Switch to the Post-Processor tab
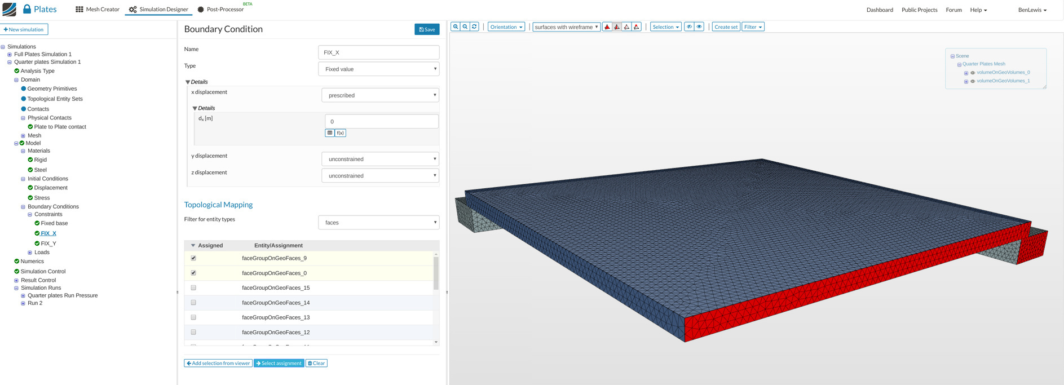Screen dimensions: 1064x385 [220, 9]
